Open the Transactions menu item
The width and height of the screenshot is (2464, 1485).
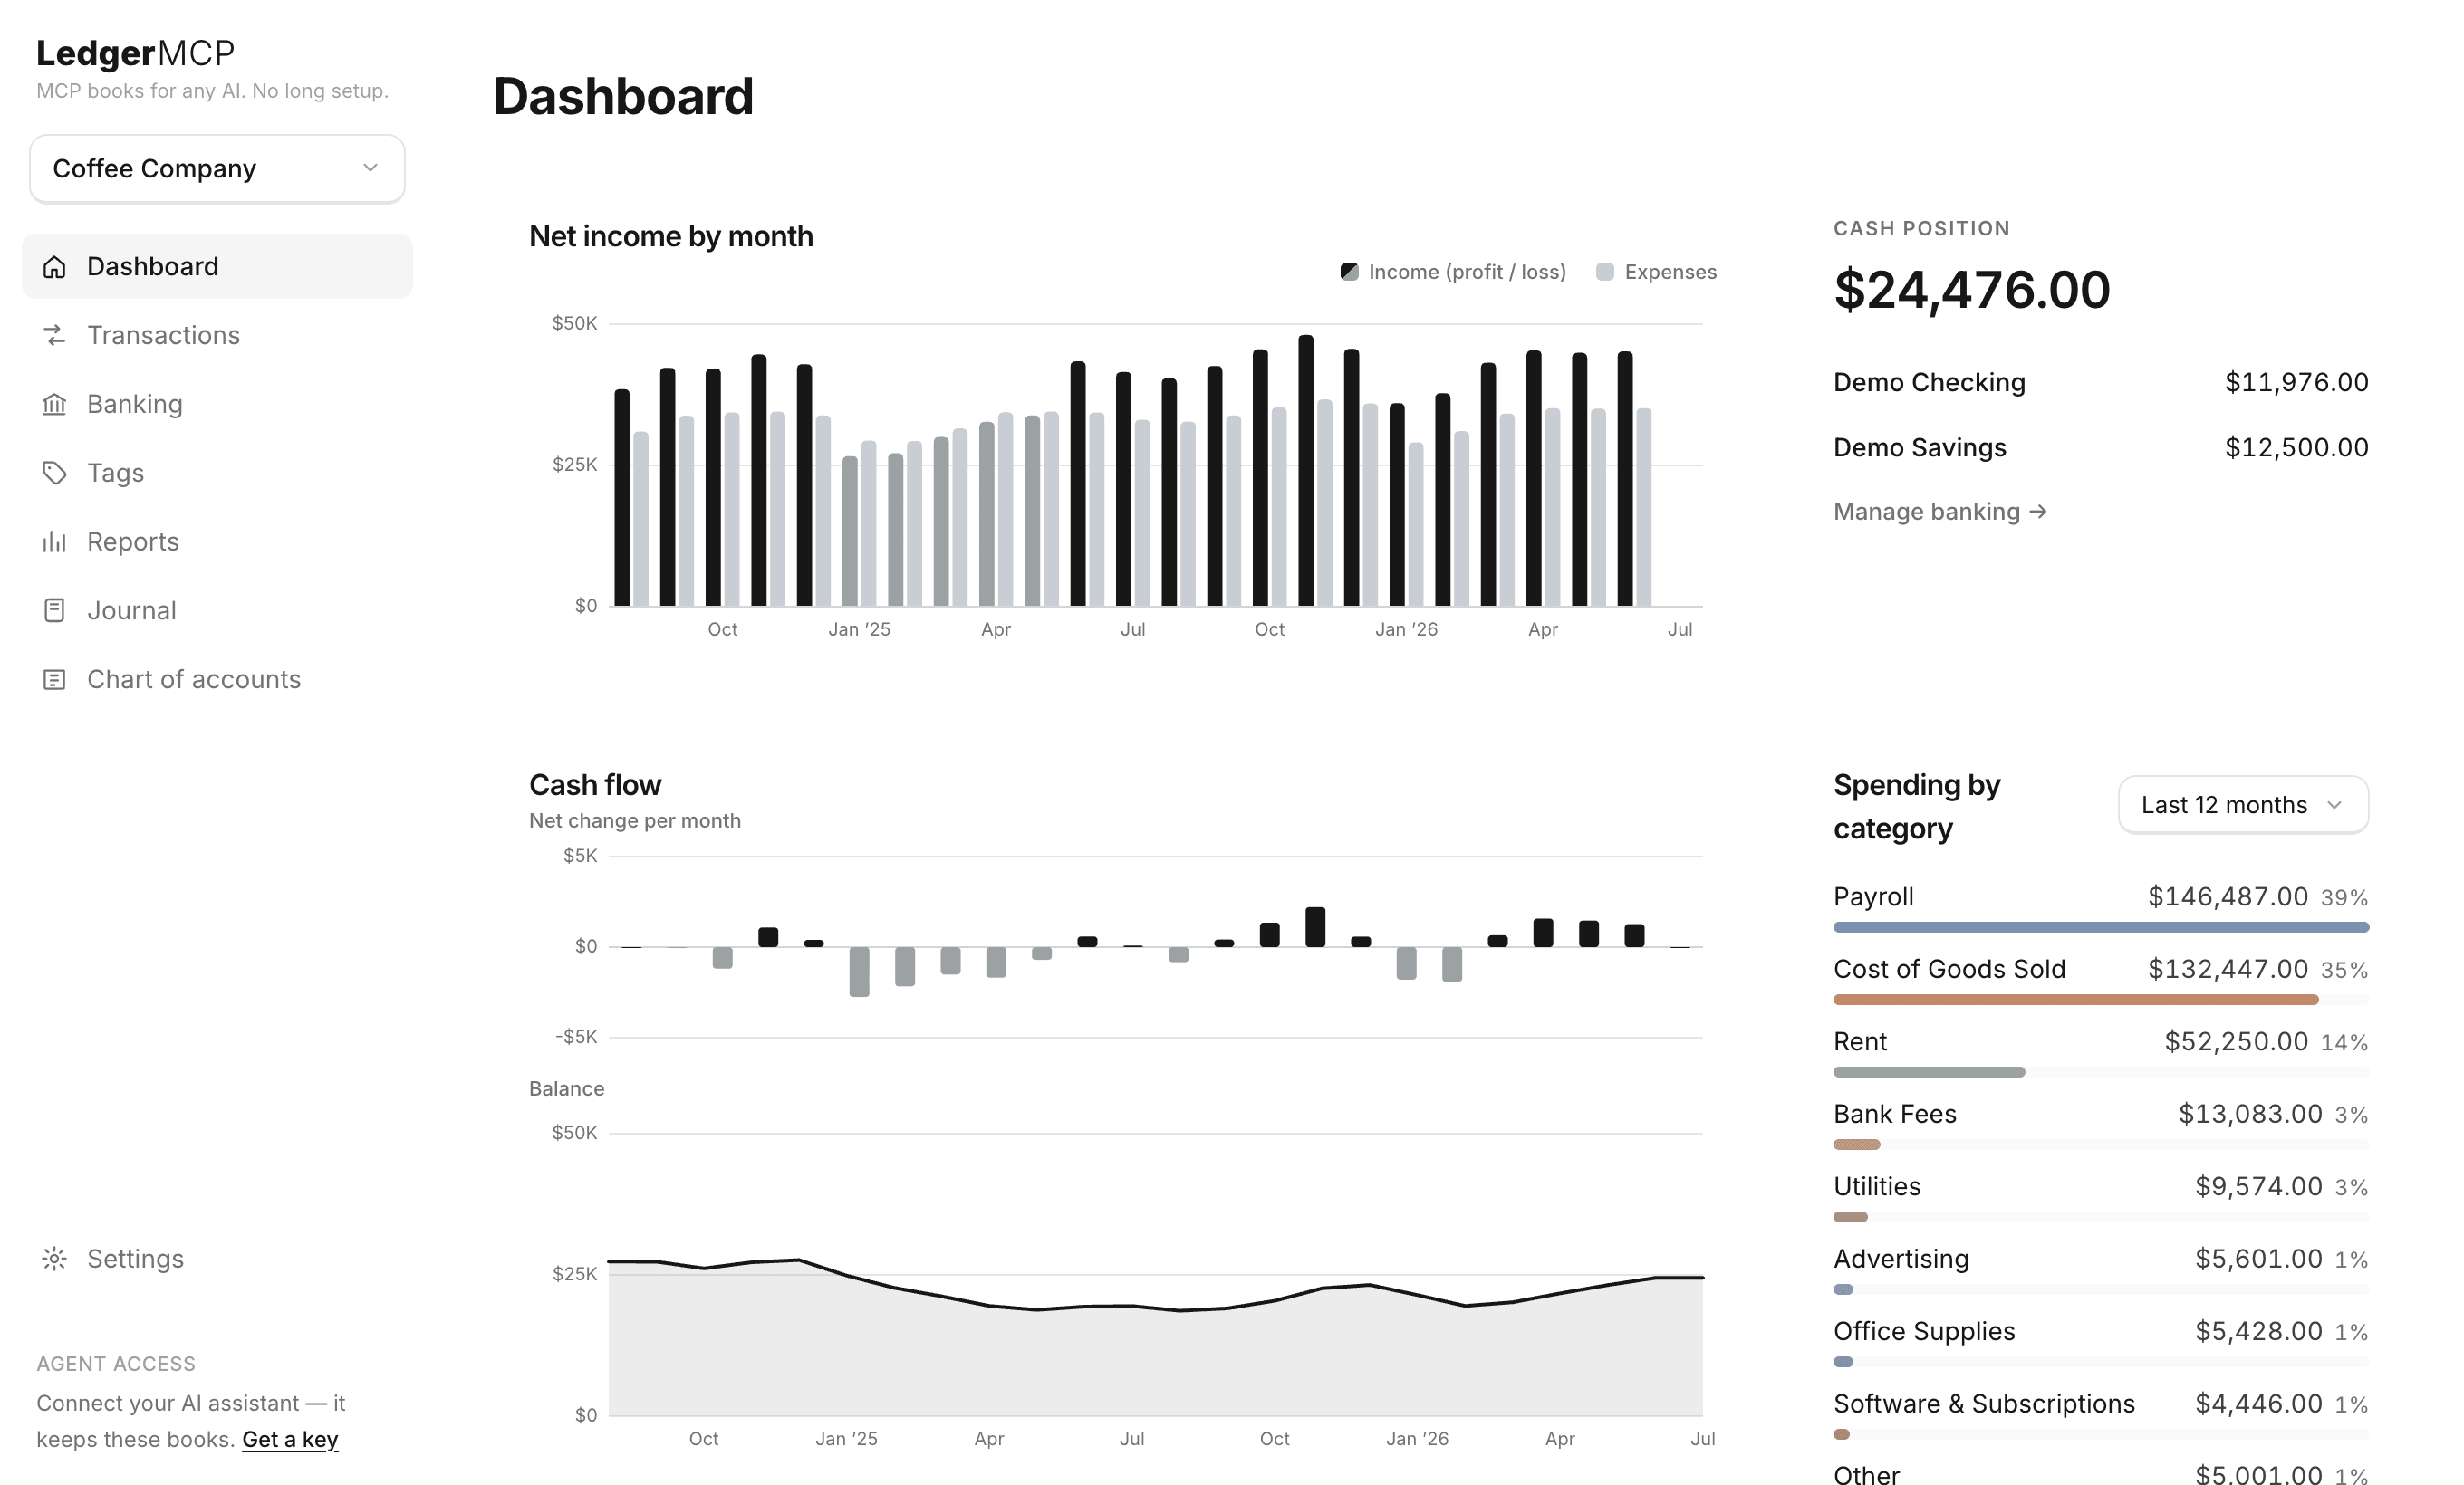[x=217, y=336]
